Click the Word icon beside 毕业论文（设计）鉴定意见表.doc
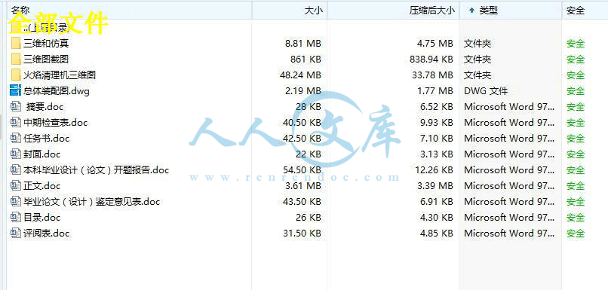 16,202
